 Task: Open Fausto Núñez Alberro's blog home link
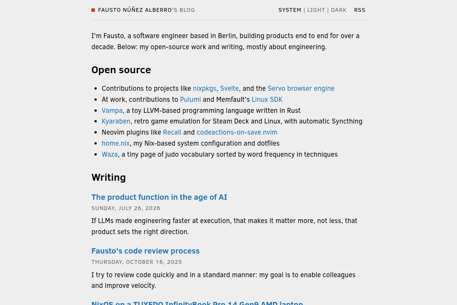(147, 10)
